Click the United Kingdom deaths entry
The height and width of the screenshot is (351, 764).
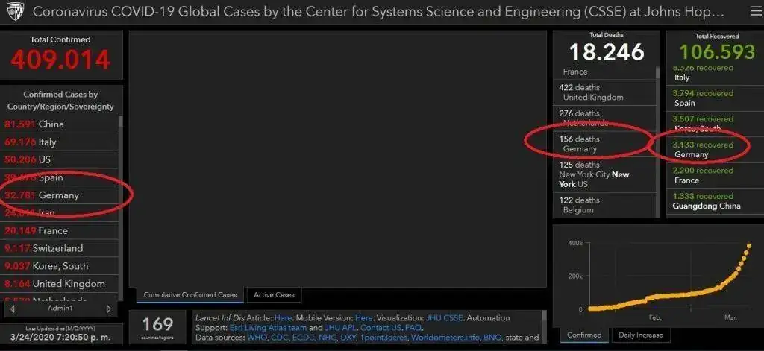pyautogui.click(x=594, y=92)
